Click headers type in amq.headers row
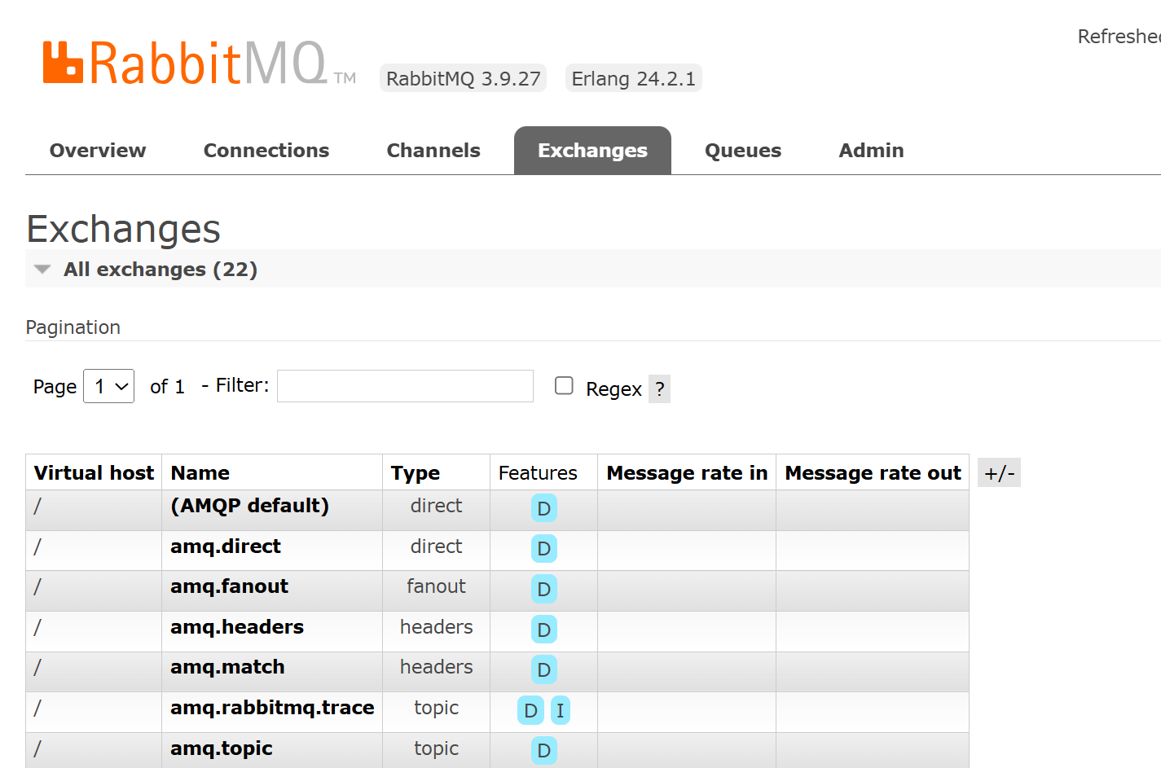This screenshot has width=1161, height=768. pos(436,627)
